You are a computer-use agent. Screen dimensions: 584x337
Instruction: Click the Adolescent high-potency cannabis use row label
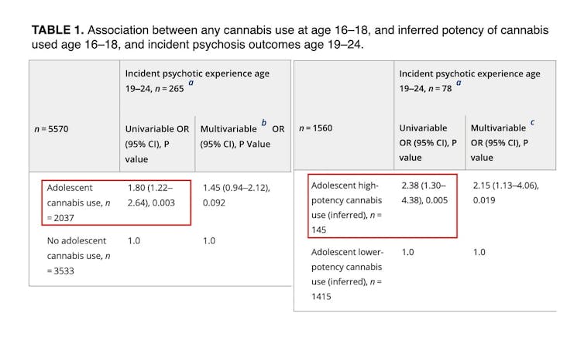pyautogui.click(x=349, y=207)
